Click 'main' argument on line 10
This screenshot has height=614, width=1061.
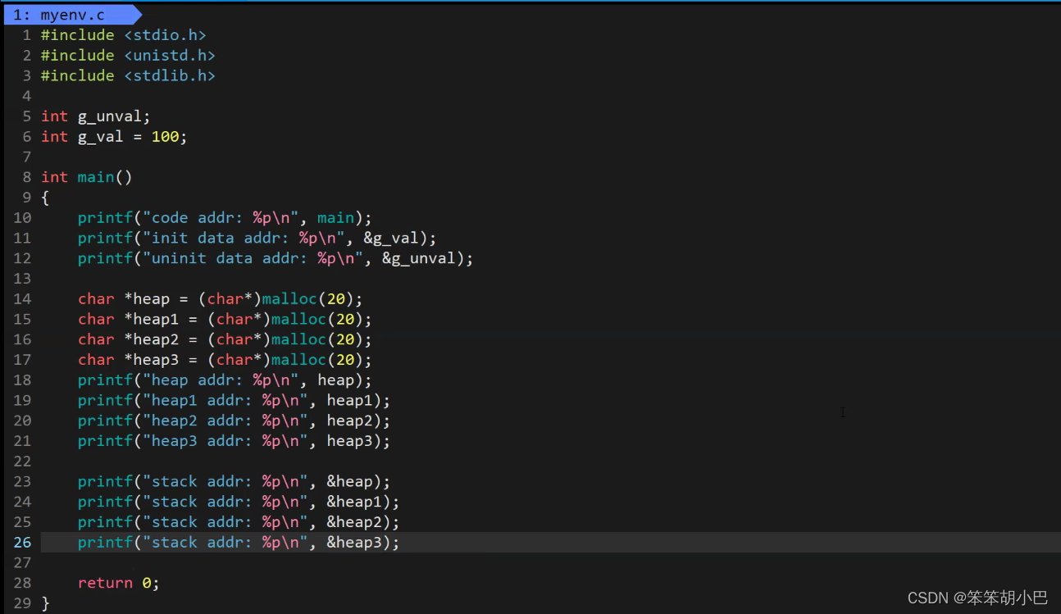[335, 218]
